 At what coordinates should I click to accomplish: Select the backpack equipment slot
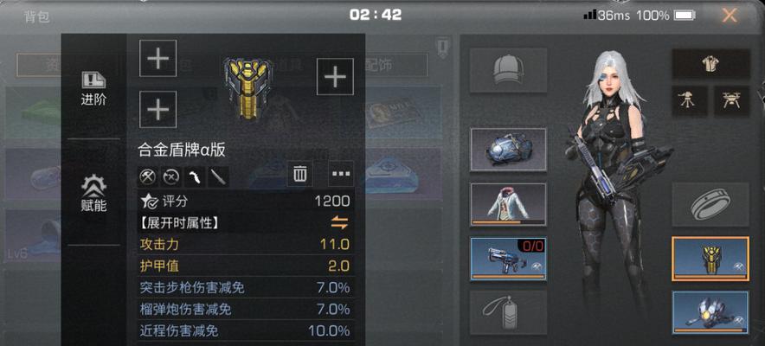coord(508,150)
